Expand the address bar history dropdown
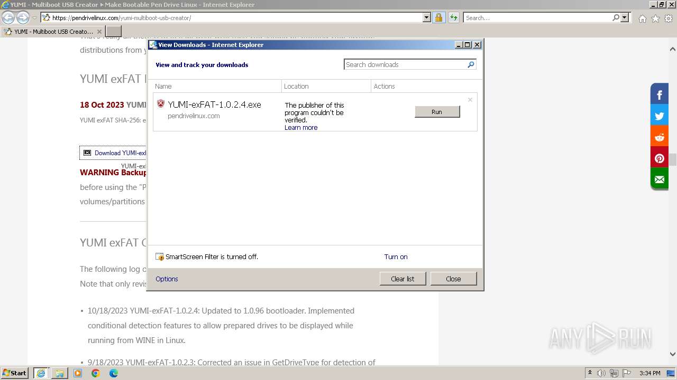 click(x=427, y=18)
